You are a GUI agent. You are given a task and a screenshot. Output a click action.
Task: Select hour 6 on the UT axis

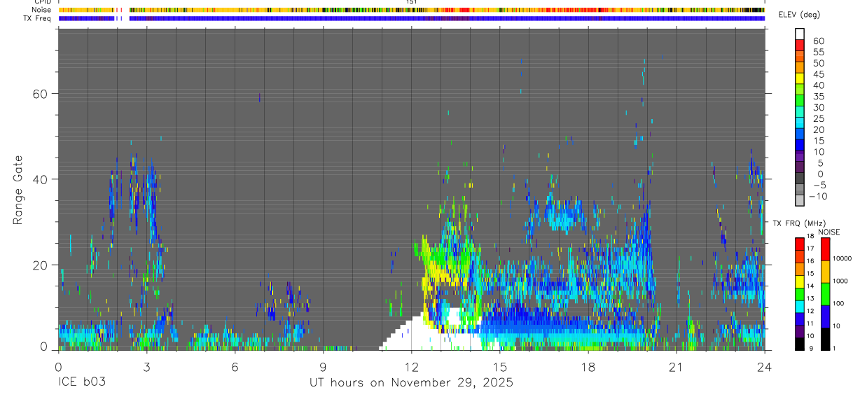pos(235,366)
